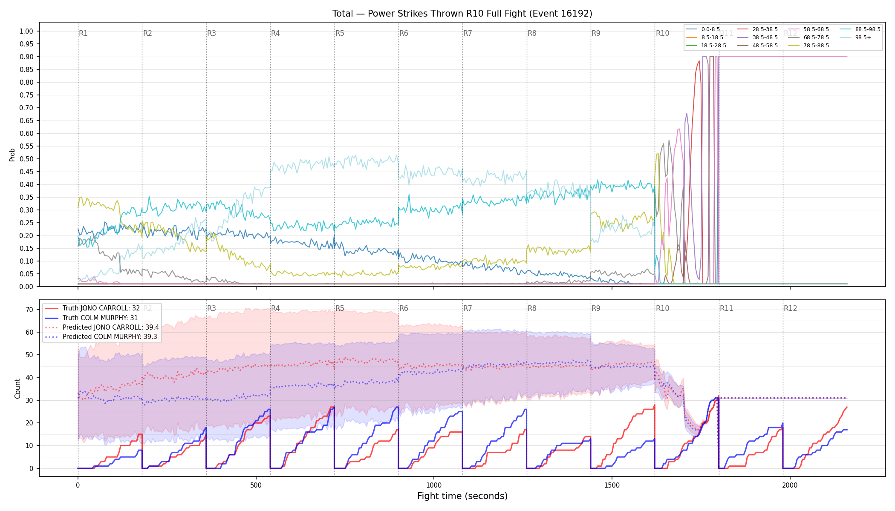Click the R8 round marker in top chart
Screen dimensions: 895x511
click(x=532, y=33)
